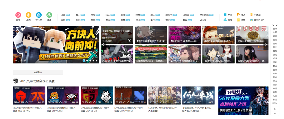The height and width of the screenshot is (119, 284).
Task: Jump to 纪录片 in right sidebar
Action: pyautogui.click(x=275, y=103)
